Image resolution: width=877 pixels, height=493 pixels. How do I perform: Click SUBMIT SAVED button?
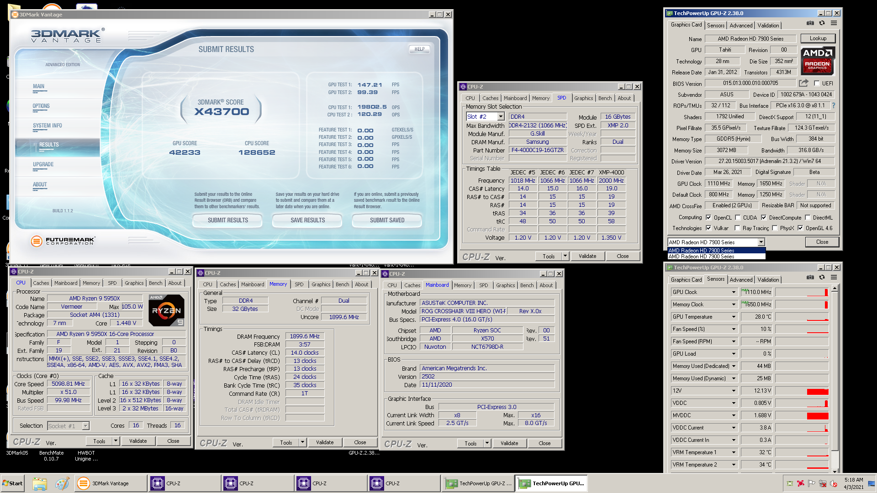click(387, 220)
